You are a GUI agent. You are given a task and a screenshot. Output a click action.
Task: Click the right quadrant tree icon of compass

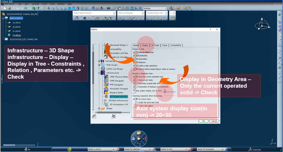(145, 139)
